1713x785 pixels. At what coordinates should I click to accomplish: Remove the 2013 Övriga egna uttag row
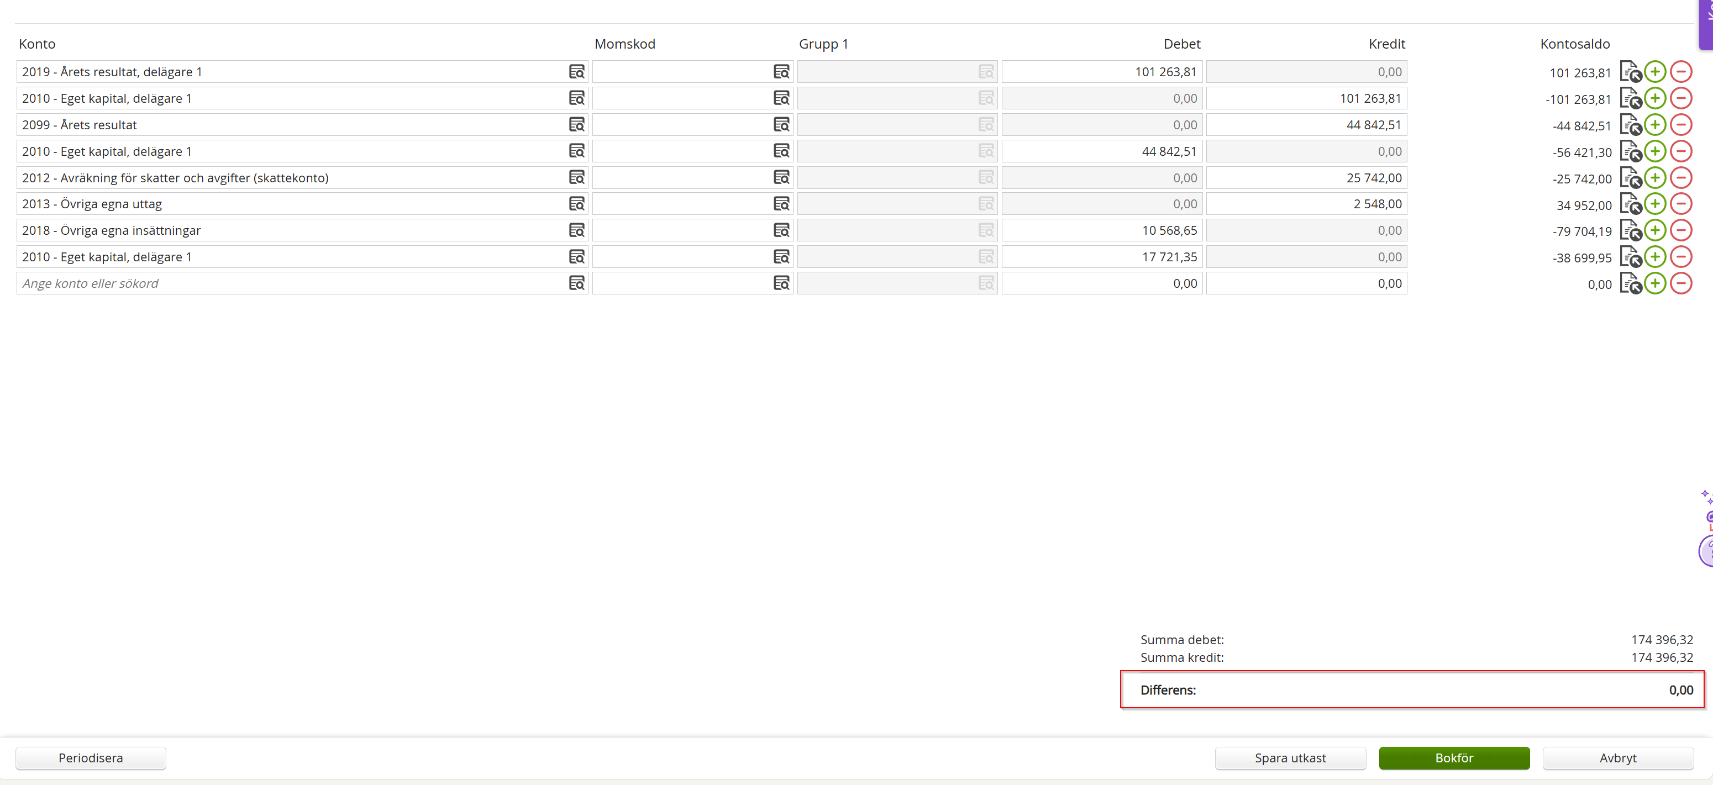[x=1680, y=204]
